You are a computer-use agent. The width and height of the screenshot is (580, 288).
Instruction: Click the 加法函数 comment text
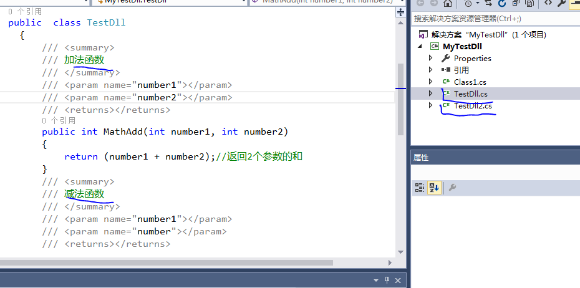pos(84,60)
